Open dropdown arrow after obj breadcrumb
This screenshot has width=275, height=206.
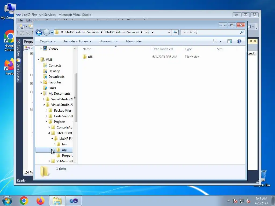152,32
